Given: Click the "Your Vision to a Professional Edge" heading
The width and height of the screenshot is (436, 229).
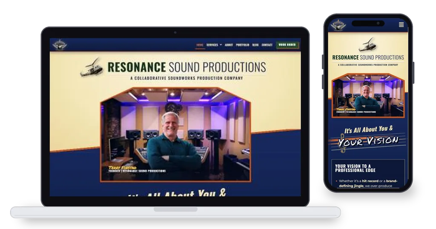Looking at the screenshot, I should click(355, 168).
